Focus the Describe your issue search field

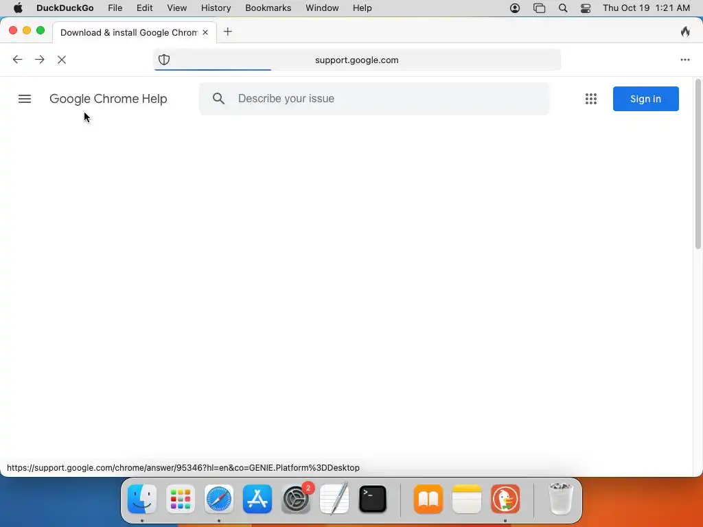pos(374,99)
